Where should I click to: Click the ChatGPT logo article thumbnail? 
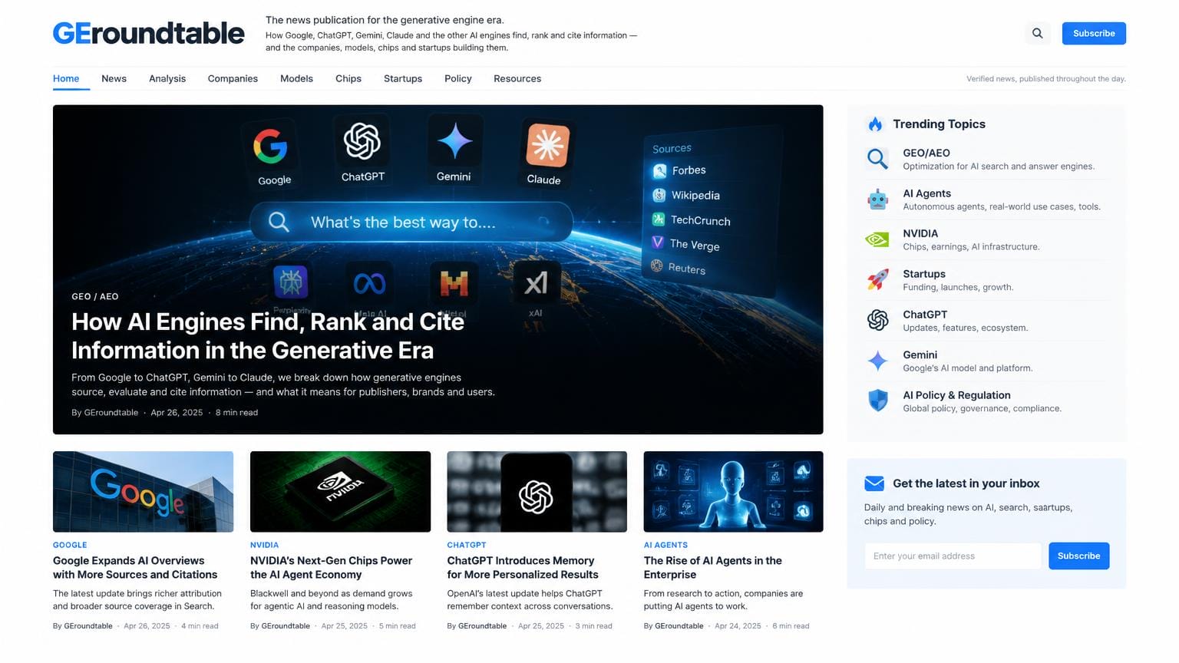pyautogui.click(x=537, y=492)
